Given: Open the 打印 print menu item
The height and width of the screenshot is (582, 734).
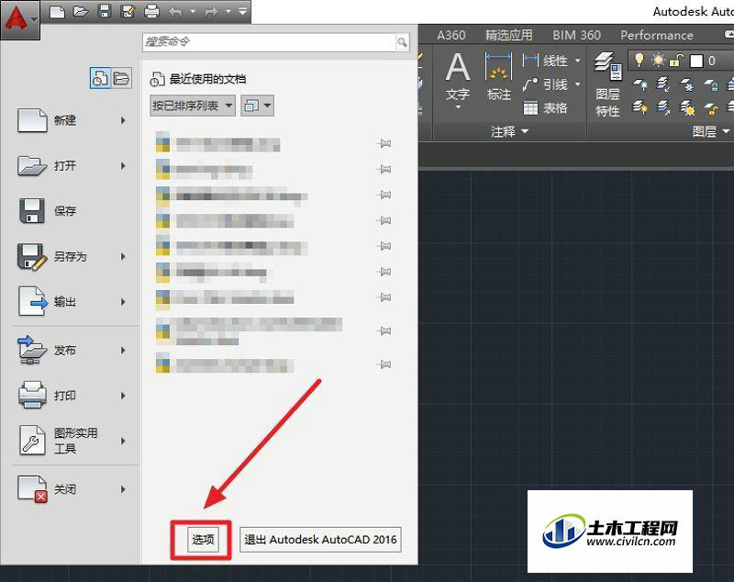Looking at the screenshot, I should (x=73, y=396).
